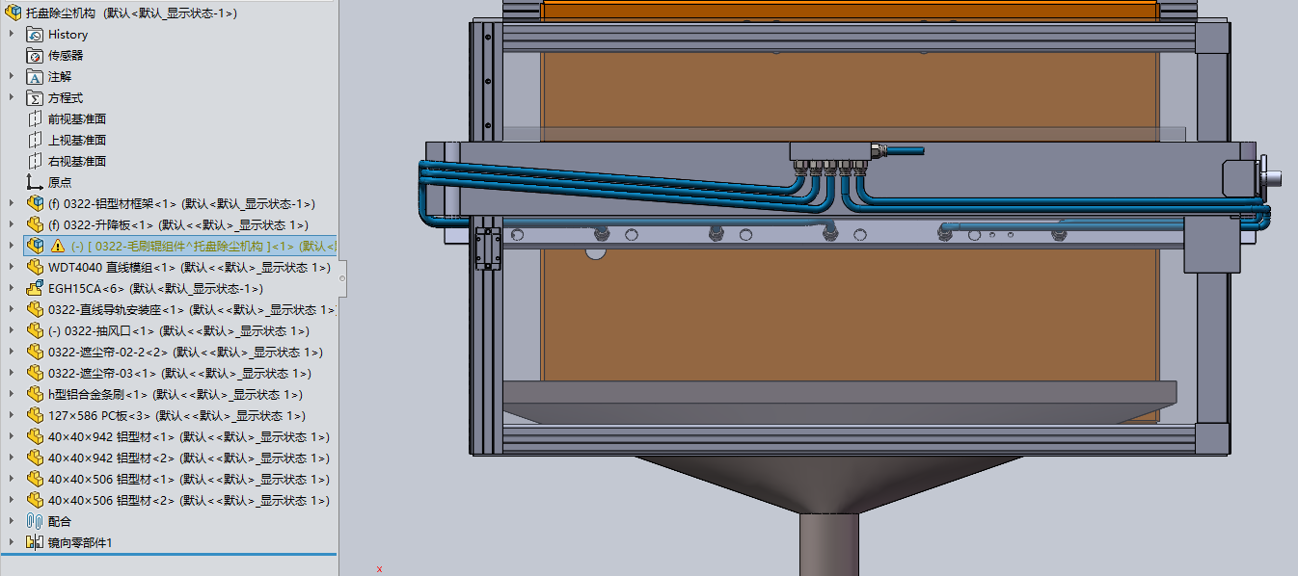Expand the 0322-铝型材框架<1> subassembly
This screenshot has width=1298, height=576.
[12, 204]
